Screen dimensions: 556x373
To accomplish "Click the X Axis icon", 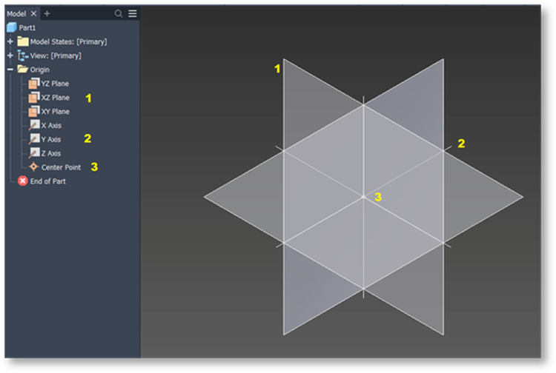I will click(34, 125).
